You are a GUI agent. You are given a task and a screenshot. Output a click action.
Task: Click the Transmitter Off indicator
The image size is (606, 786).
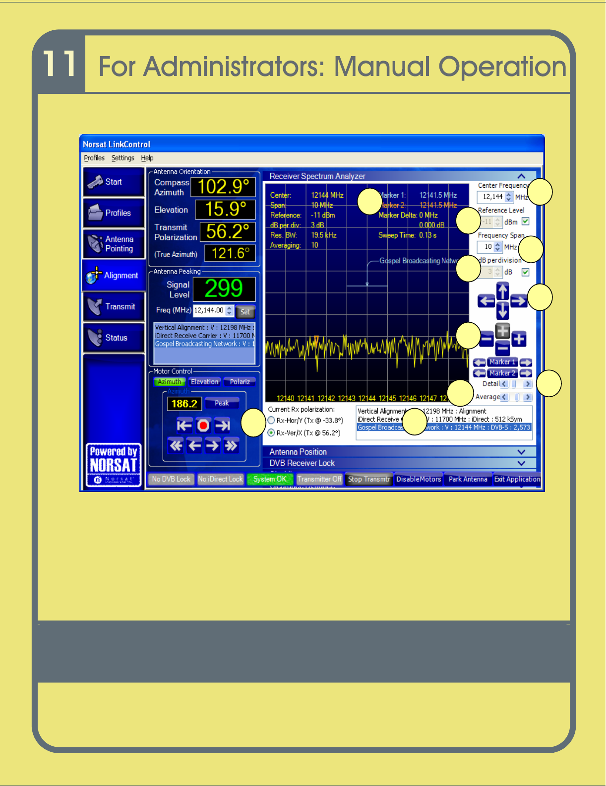click(319, 479)
